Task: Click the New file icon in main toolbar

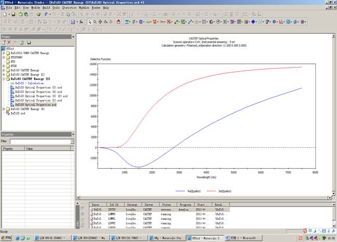Action: [x=4, y=15]
